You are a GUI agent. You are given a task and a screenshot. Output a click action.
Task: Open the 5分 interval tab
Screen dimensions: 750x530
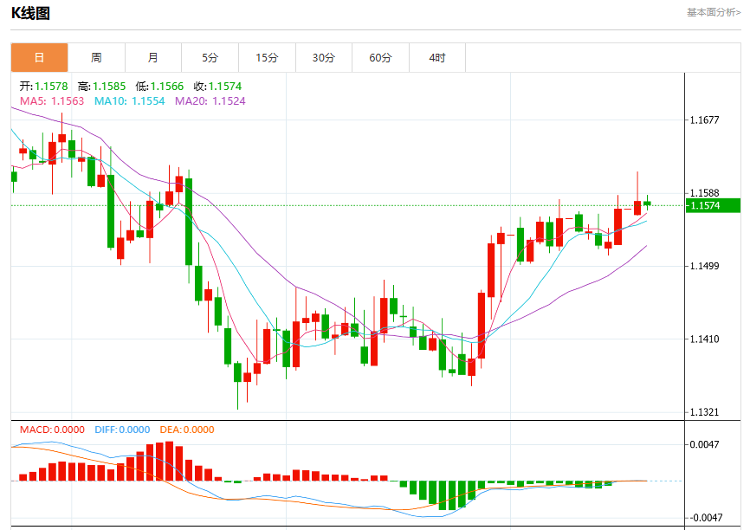click(x=210, y=58)
